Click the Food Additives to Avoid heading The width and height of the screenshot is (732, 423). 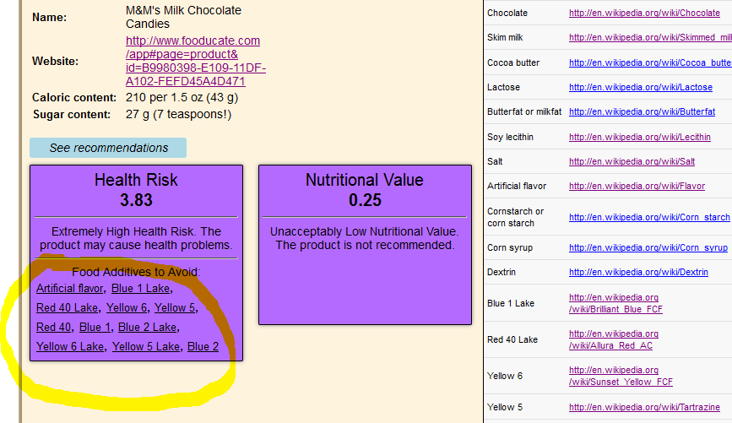[x=136, y=272]
